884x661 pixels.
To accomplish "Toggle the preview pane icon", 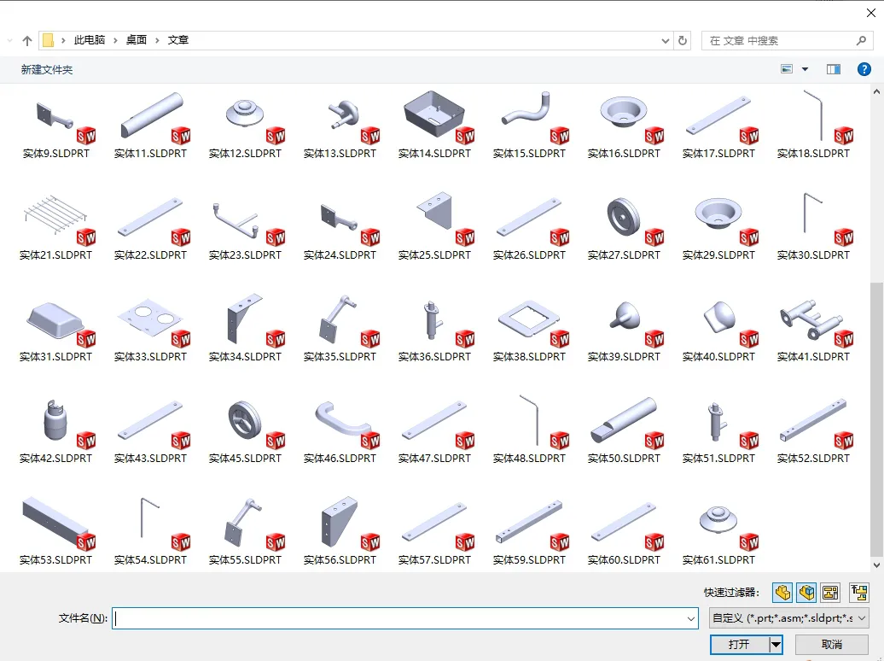I will [834, 69].
